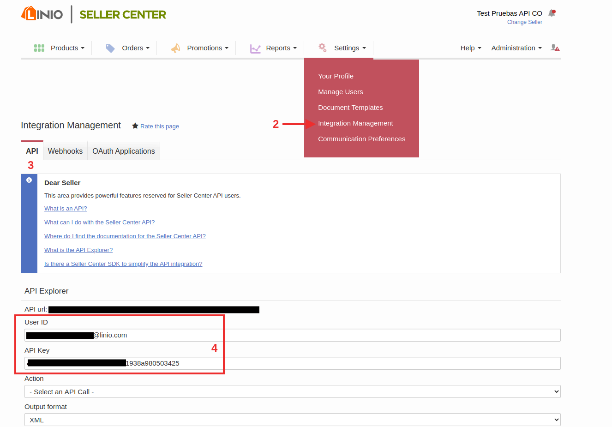Viewport: 612px width, 427px height.
Task: Click the star icon beside Rate this page
Action: coord(135,126)
